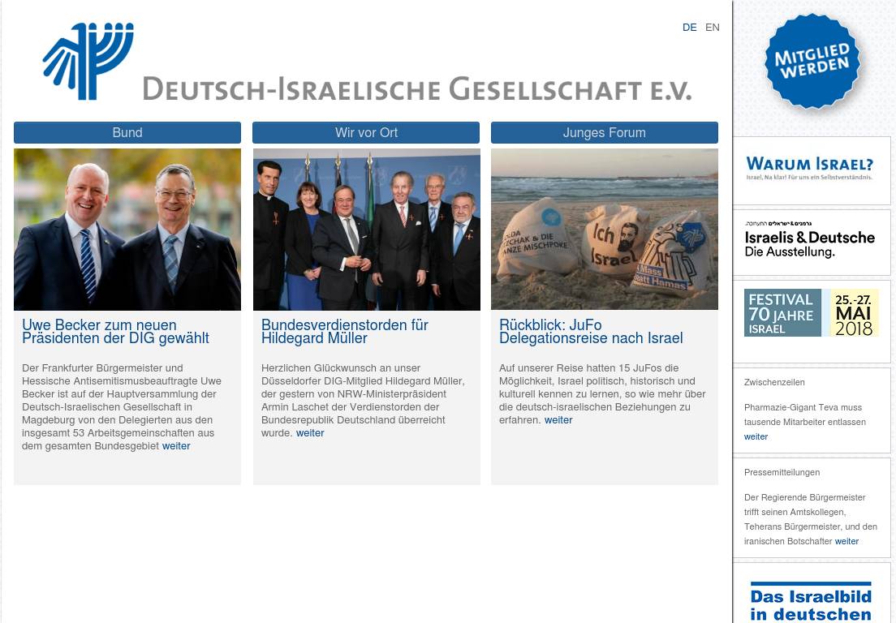Switch language to EN
Screen dimensions: 896x623
point(712,28)
